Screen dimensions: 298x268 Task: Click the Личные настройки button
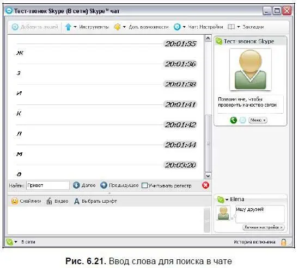tap(264, 227)
